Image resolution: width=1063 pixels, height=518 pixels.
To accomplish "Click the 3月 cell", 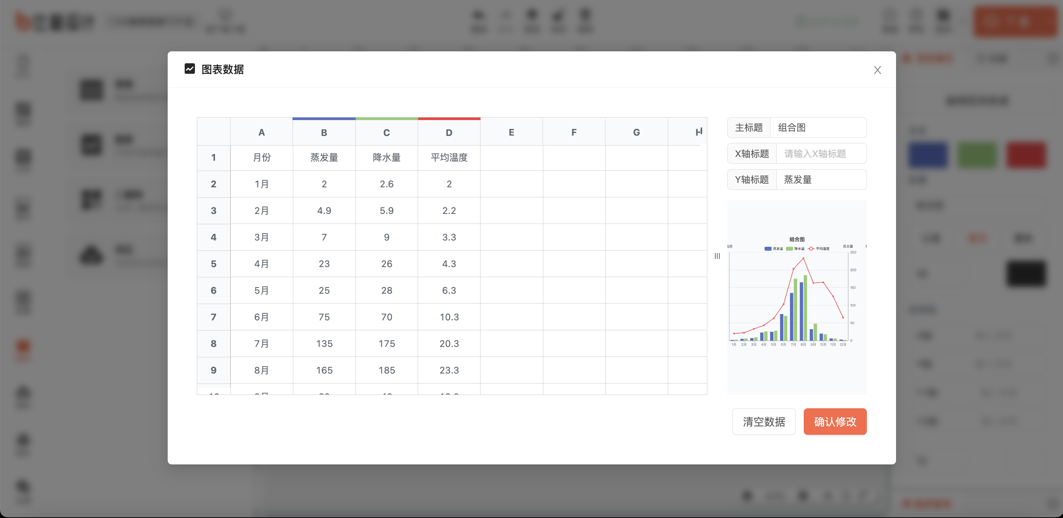I will 261,237.
